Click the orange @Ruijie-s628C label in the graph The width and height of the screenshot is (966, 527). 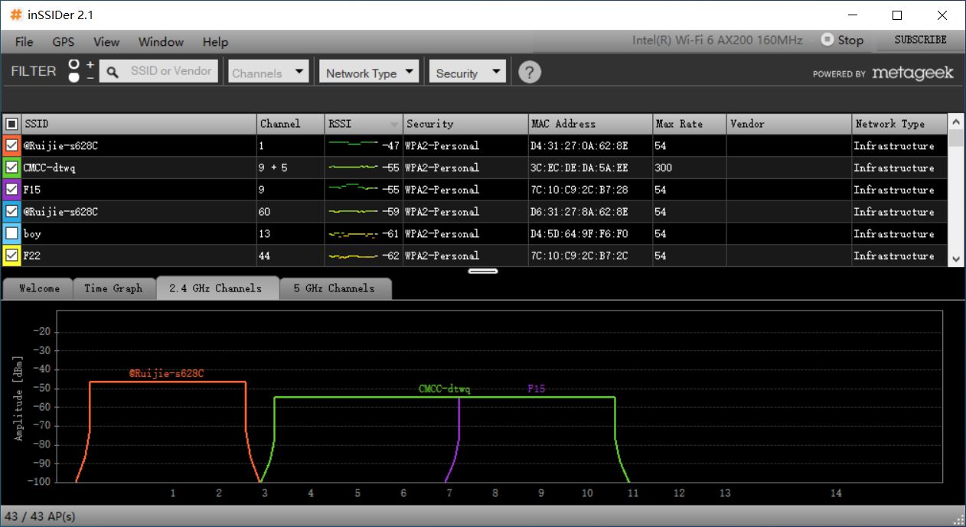[x=166, y=373]
